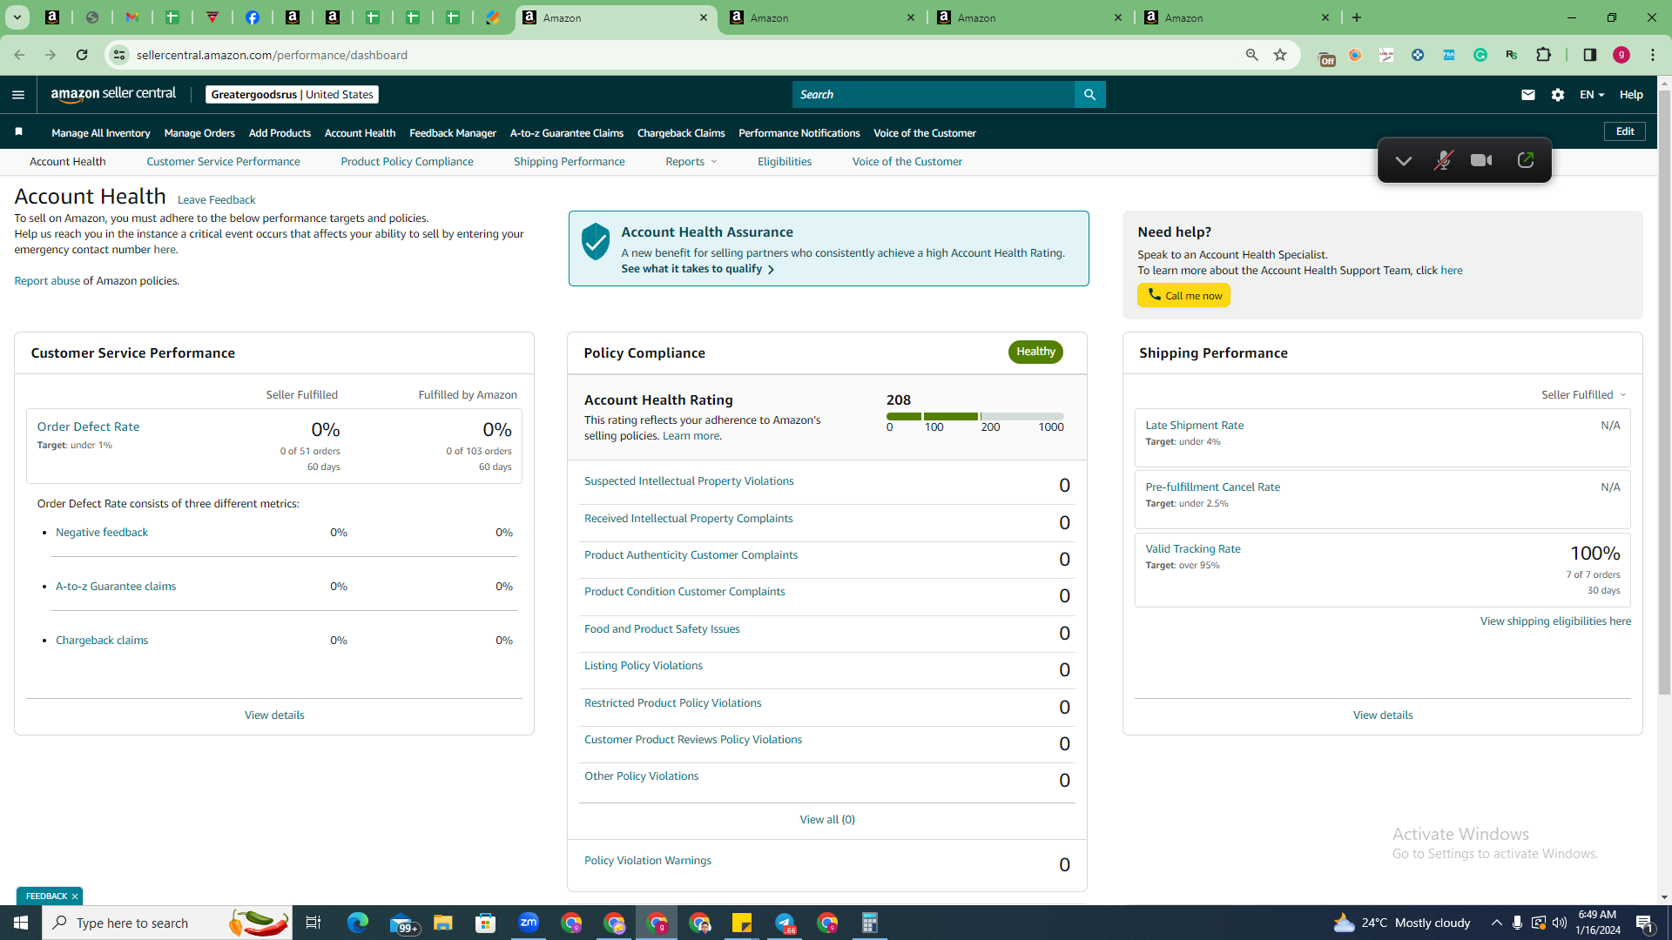The width and height of the screenshot is (1672, 940).
Task: Click the bookmark flag icon
Action: pyautogui.click(x=18, y=132)
